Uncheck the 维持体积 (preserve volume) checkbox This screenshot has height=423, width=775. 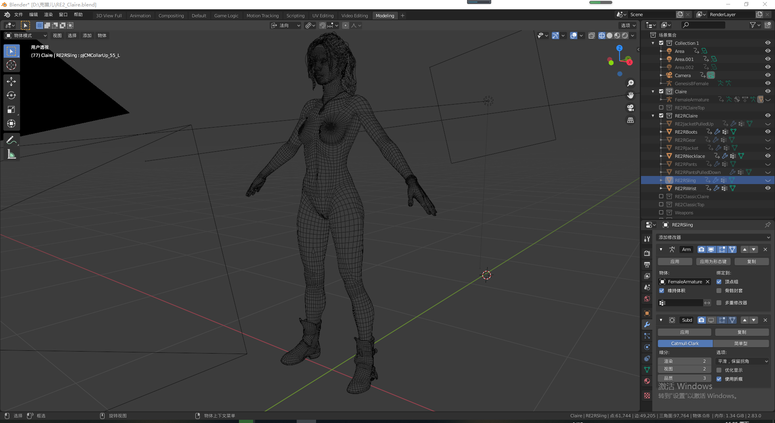[x=662, y=291]
